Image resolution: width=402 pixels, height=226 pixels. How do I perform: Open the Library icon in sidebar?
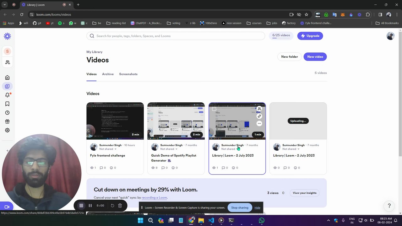[x=7, y=86]
